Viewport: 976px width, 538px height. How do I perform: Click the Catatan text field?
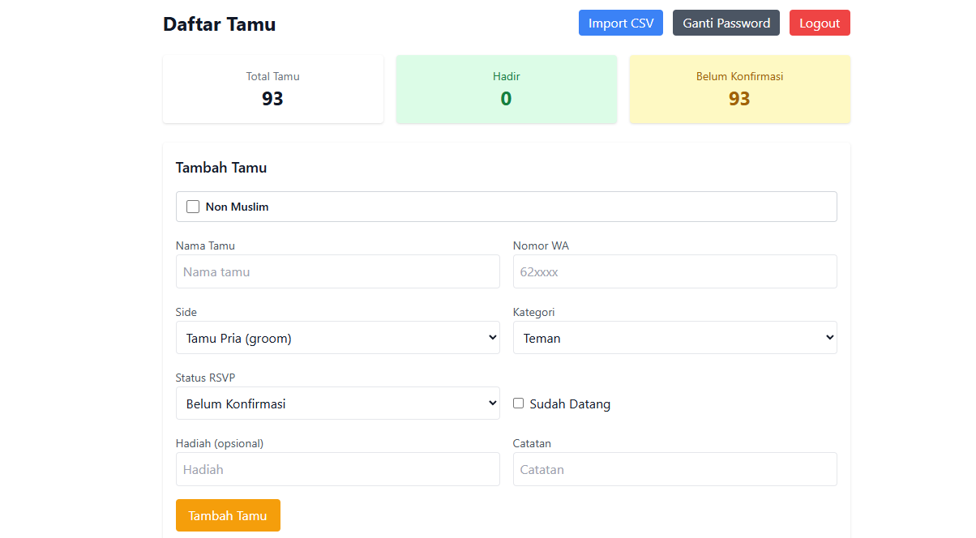point(674,469)
